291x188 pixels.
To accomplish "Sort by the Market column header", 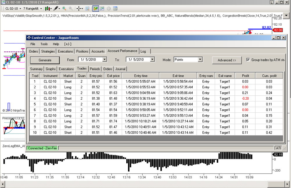I will point(68,76).
